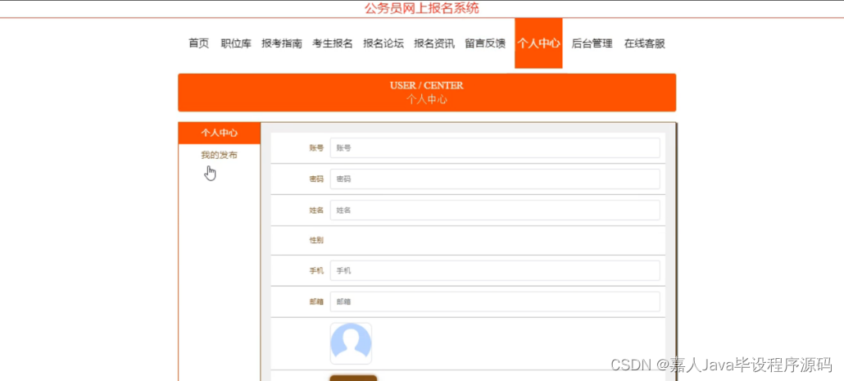Click the user avatar placeholder image
Screen dimensions: 844x381
tap(351, 343)
